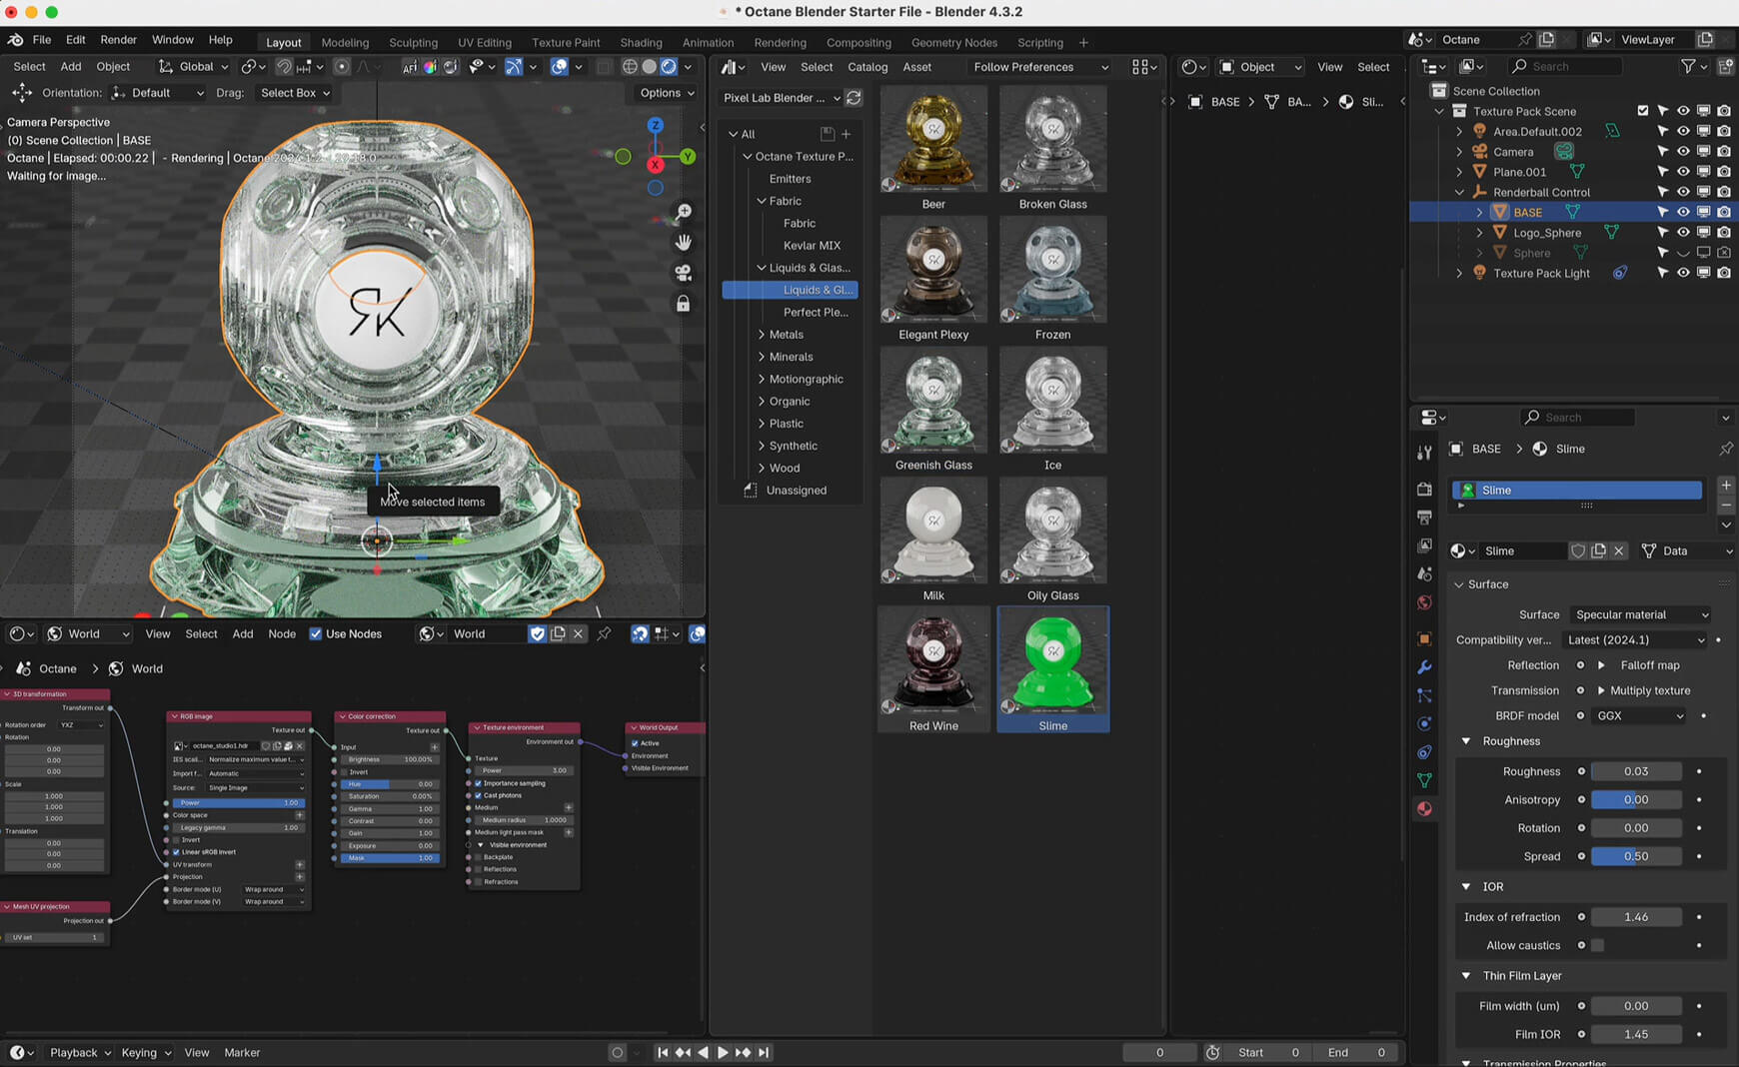Open Compatibility version Latest (2024.1) dropdown

[1635, 639]
